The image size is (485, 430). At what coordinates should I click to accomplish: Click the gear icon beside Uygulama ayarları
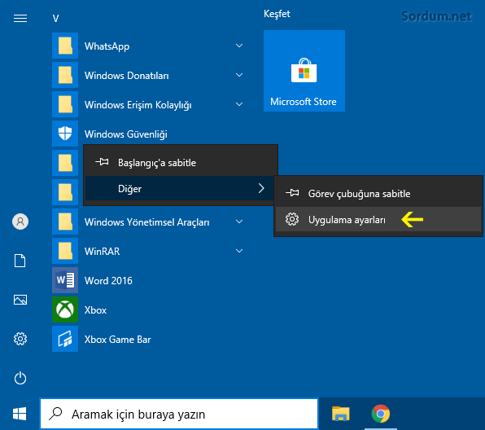pos(292,220)
